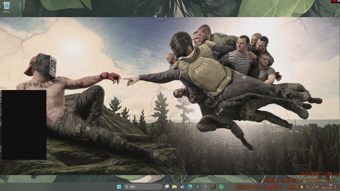Open the orange 'G' app on taskbar

213,187
